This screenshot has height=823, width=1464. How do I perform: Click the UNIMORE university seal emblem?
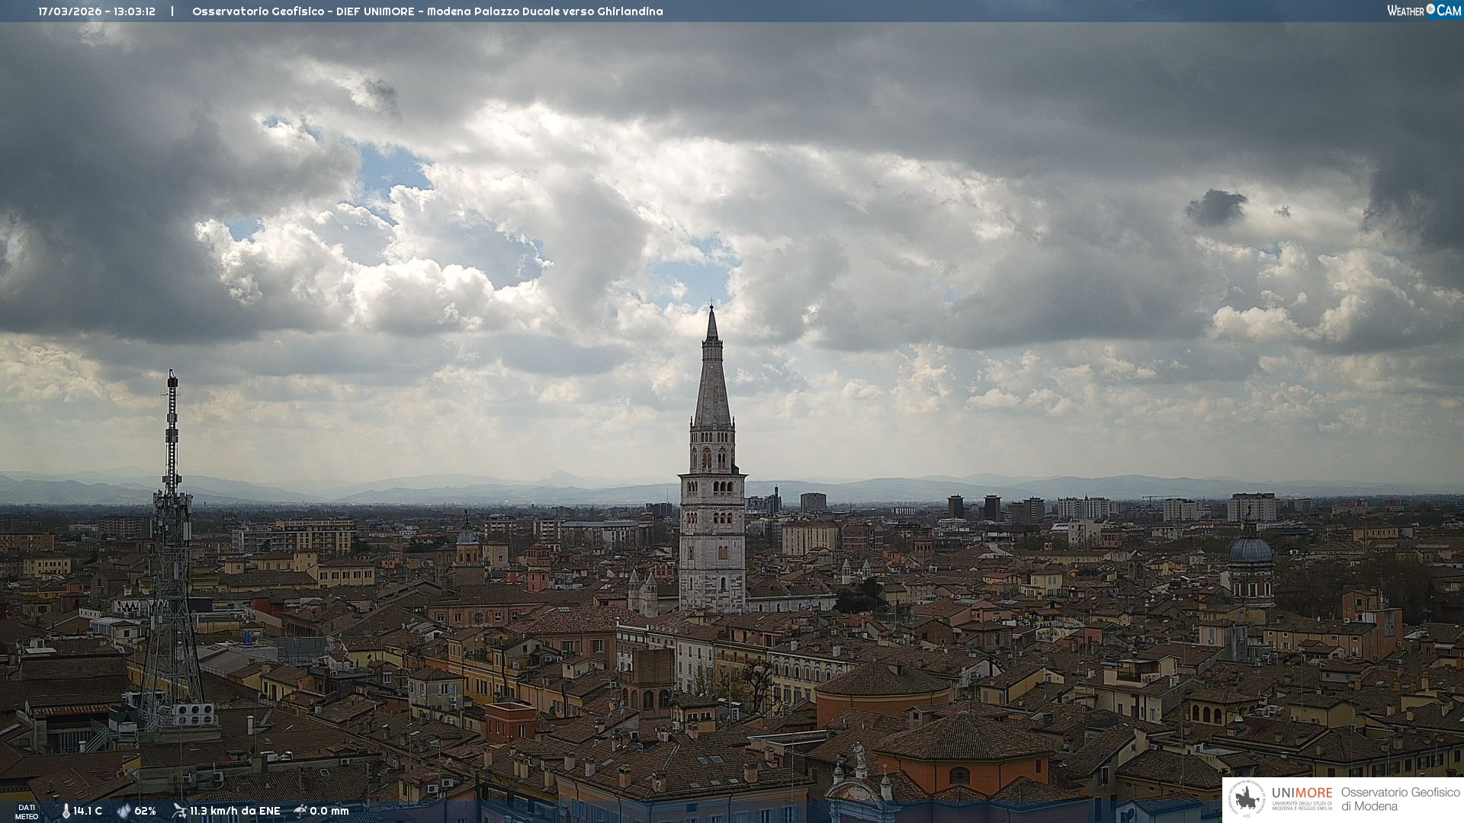click(x=1247, y=799)
